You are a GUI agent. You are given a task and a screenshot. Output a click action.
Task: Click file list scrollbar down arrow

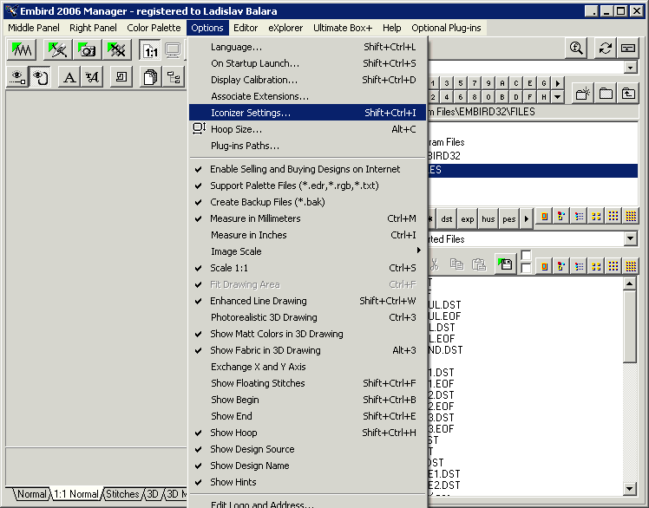pyautogui.click(x=629, y=489)
